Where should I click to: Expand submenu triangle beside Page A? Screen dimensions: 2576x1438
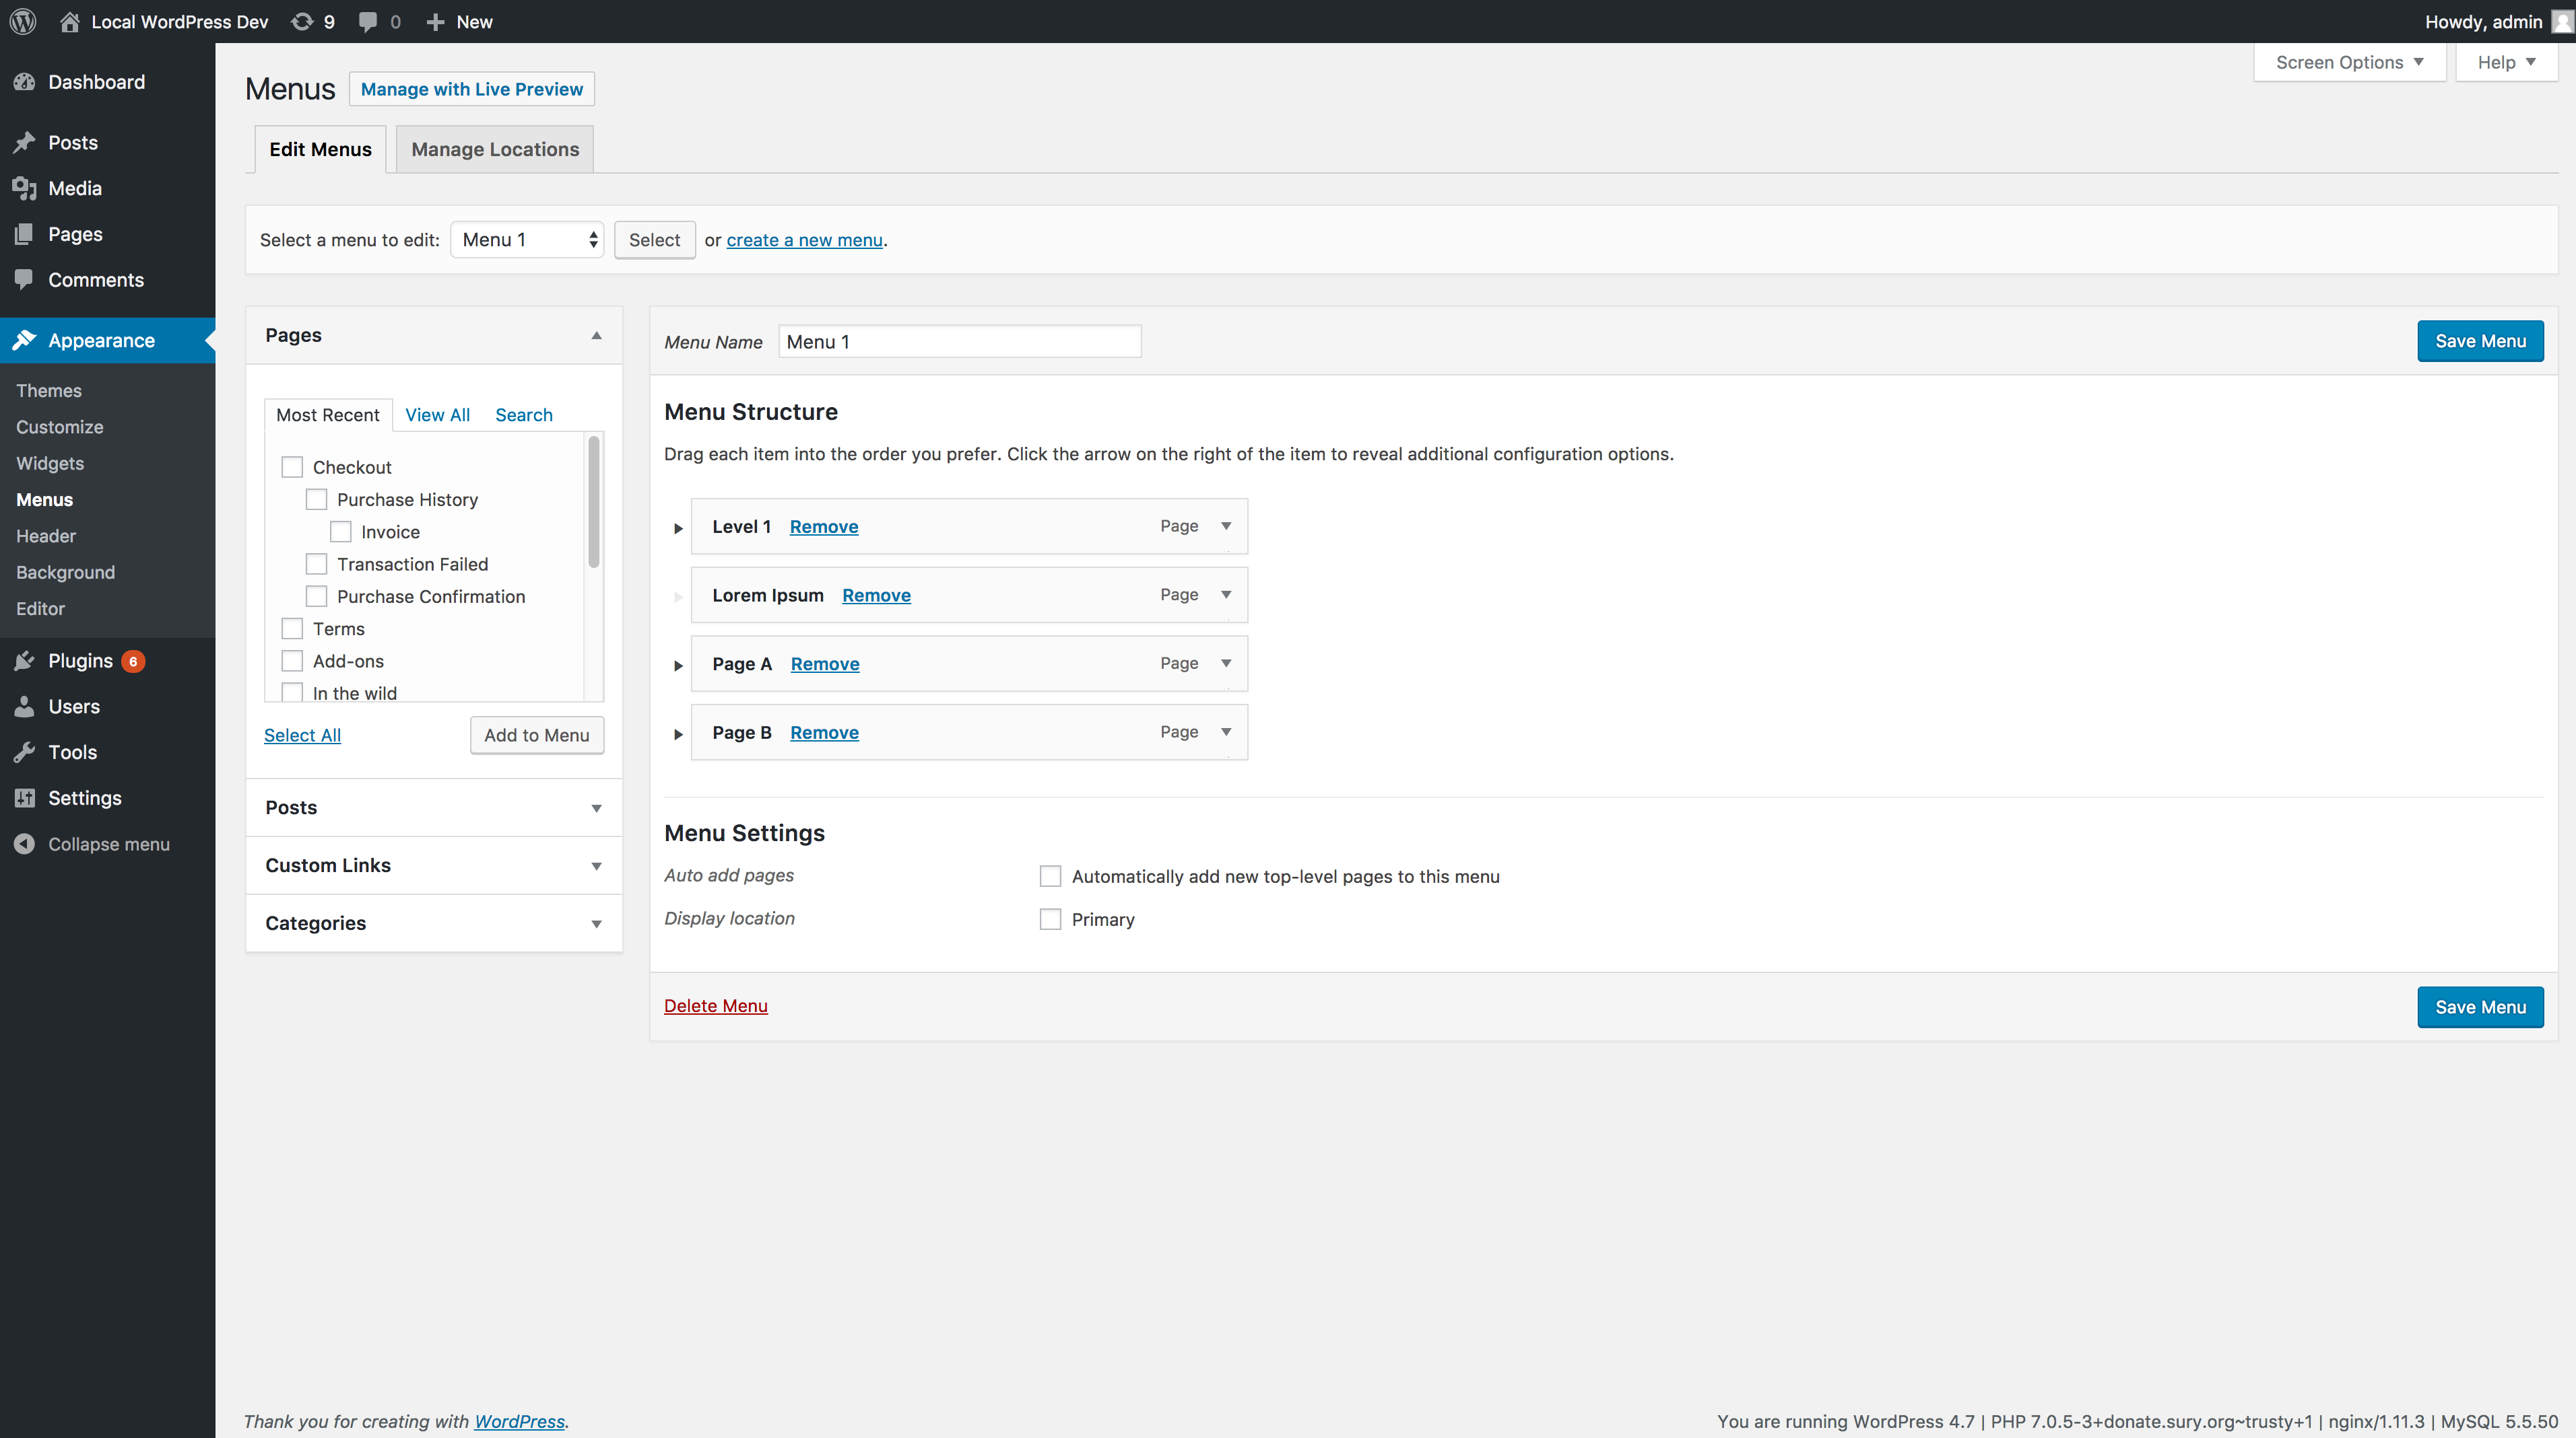pyautogui.click(x=678, y=665)
